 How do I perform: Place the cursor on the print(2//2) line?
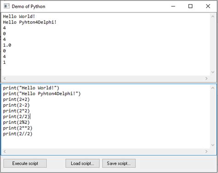pyautogui.click(x=17, y=134)
